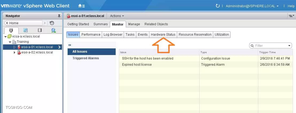The width and height of the screenshot is (296, 113).
Task: Click the Navigator forward arrow button
Action: pos(45,23)
